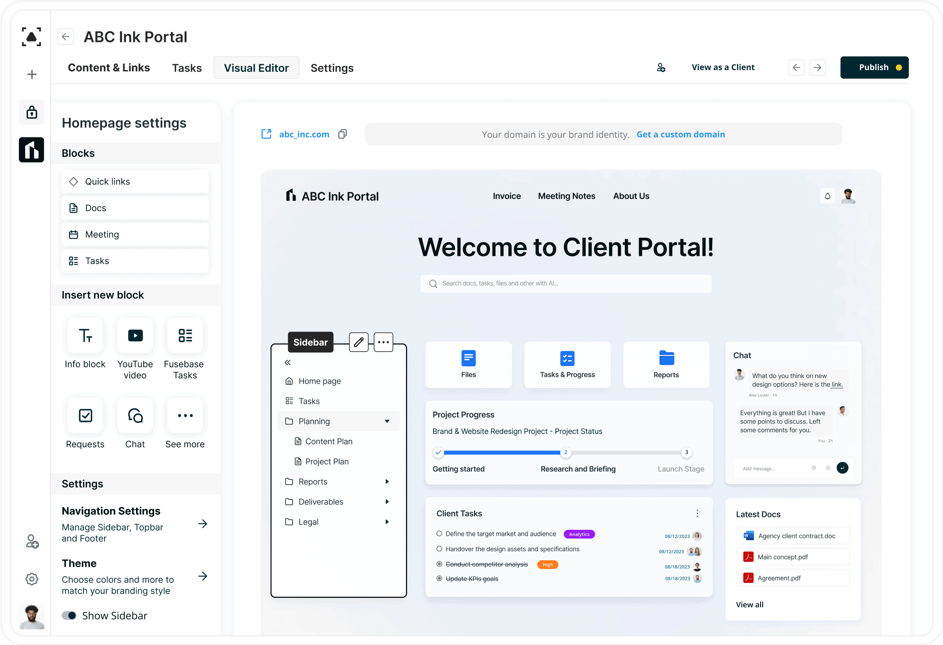Click step 2 on Project Progress bar

[566, 452]
